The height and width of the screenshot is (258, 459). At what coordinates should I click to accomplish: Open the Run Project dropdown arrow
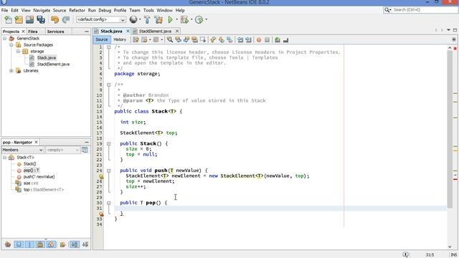click(177, 19)
